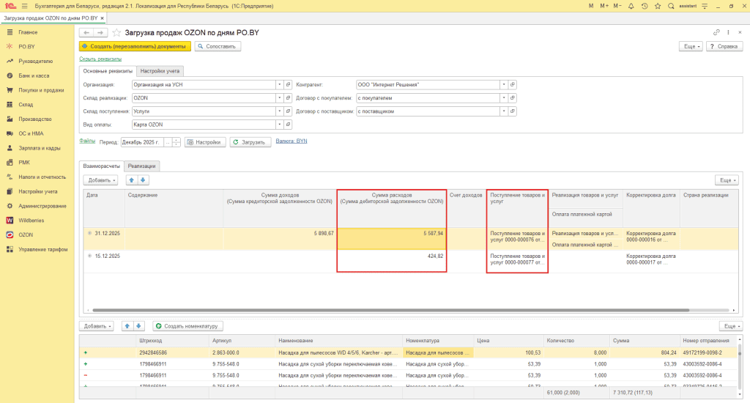Image resolution: width=750 pixels, height=403 pixels.
Task: Go forward with the right arrow button
Action: coord(100,32)
